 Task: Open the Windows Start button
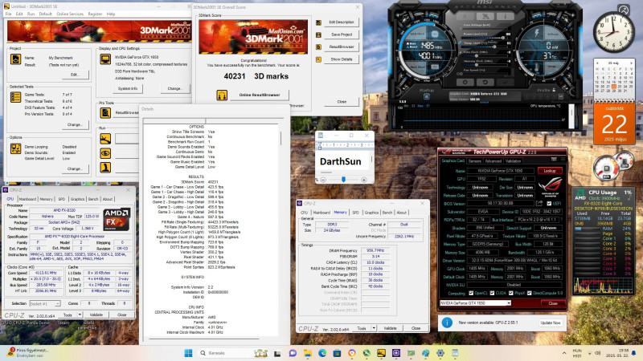188,353
